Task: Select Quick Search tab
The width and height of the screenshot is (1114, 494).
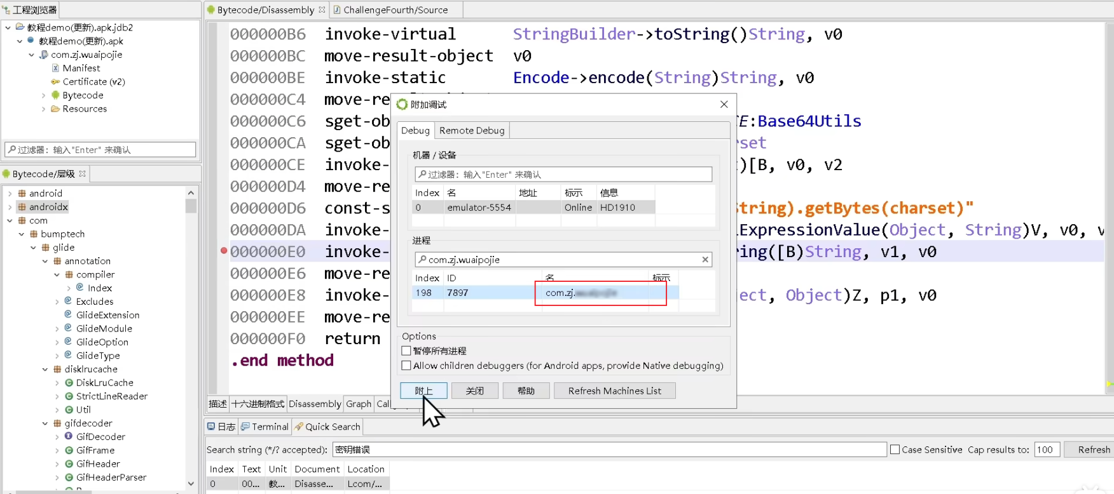Action: [327, 427]
